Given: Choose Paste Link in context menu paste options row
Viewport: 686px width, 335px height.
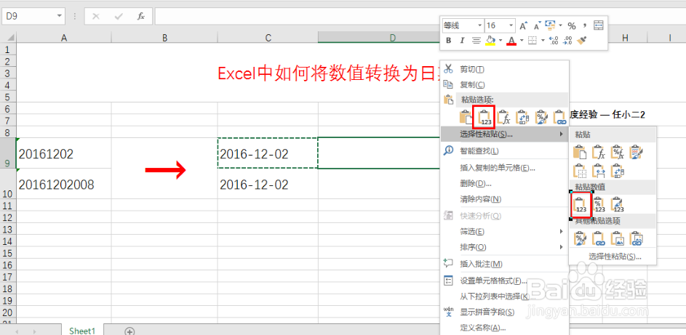Looking at the screenshot, I should click(x=560, y=117).
